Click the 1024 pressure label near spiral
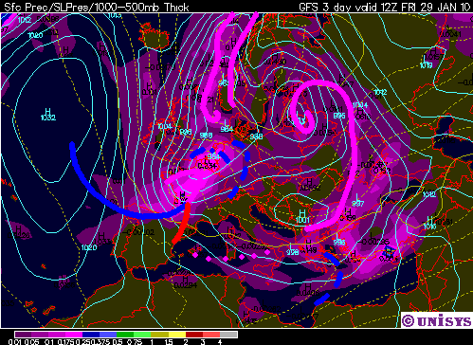 point(360,105)
